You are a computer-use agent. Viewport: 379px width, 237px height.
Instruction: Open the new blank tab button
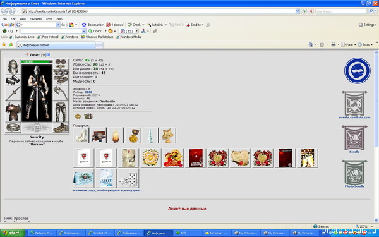pyautogui.click(x=99, y=45)
